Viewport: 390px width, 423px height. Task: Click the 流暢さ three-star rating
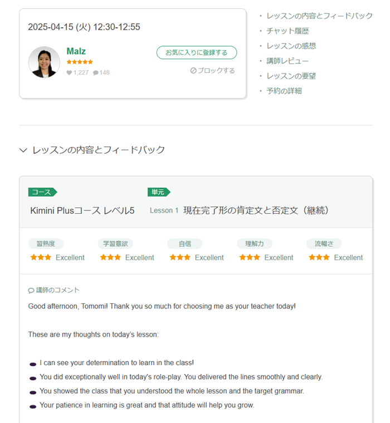pos(319,257)
